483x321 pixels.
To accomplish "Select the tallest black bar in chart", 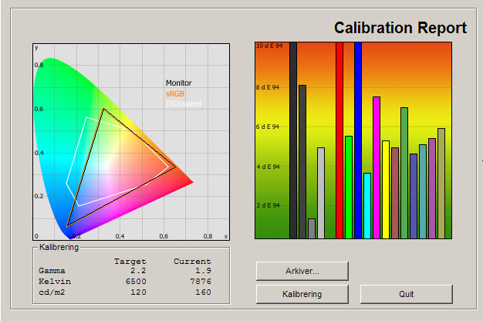I will click(x=293, y=140).
